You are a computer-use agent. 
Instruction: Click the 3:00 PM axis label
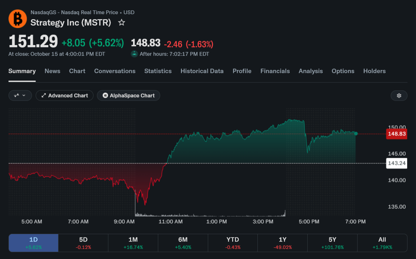pos(263,222)
